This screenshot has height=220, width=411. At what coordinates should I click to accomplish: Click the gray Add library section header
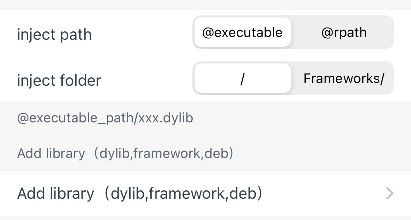click(125, 153)
